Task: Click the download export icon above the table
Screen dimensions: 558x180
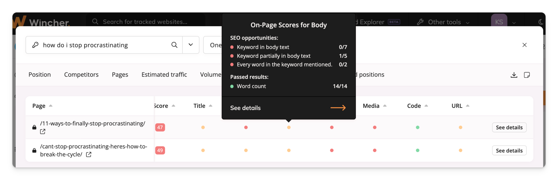Action: pyautogui.click(x=514, y=74)
